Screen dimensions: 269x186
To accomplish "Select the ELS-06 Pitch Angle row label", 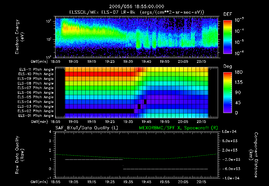I will (36, 93).
